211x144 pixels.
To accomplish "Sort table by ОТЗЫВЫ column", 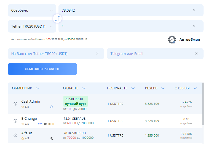I will click(186, 88).
